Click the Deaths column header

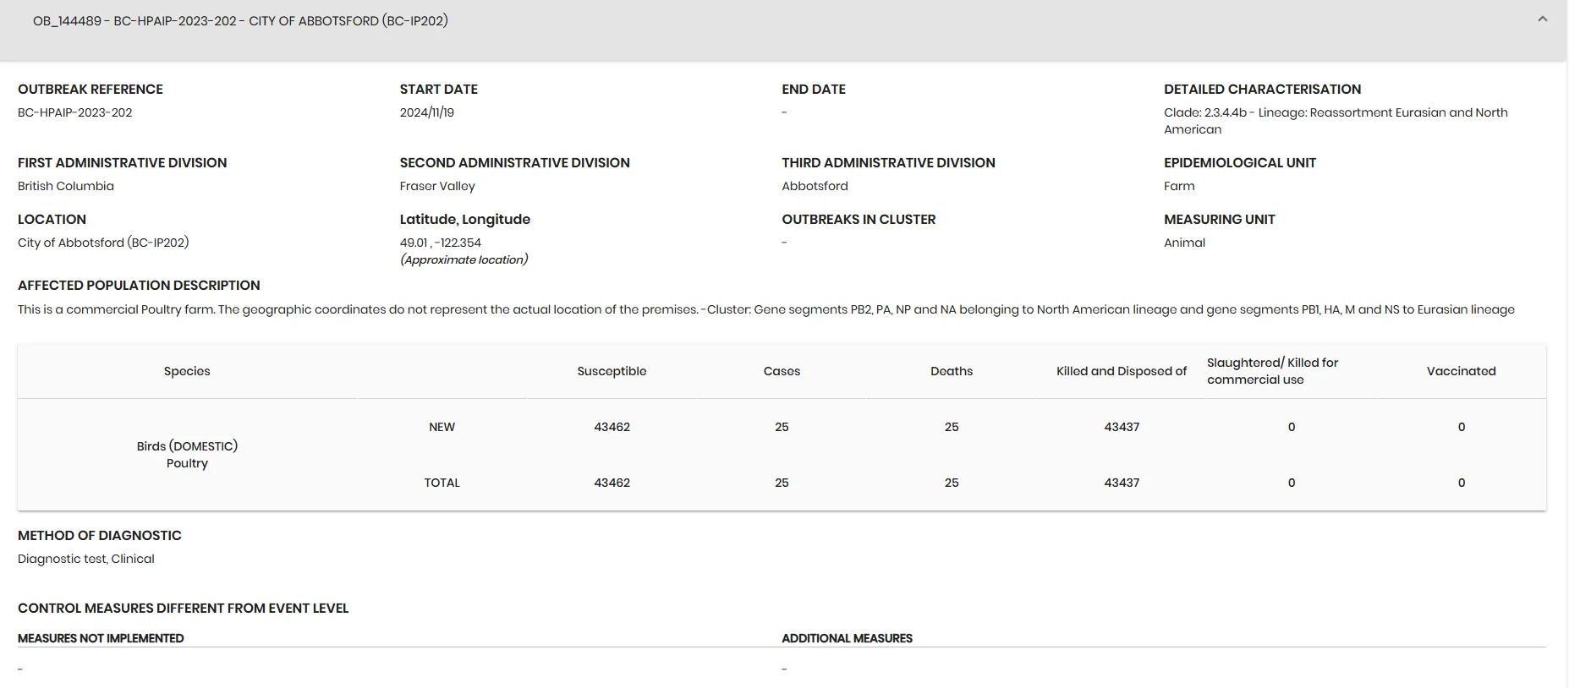(x=952, y=371)
